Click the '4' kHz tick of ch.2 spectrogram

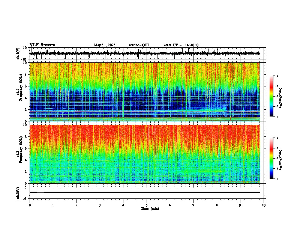[26, 160]
